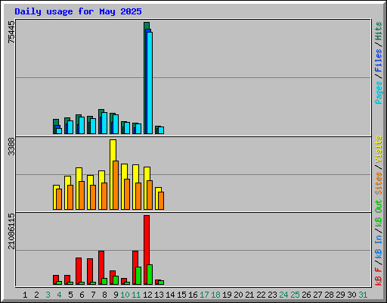The image size is (387, 303).
Task: Click day 29 on the date axis
Action: click(x=340, y=295)
